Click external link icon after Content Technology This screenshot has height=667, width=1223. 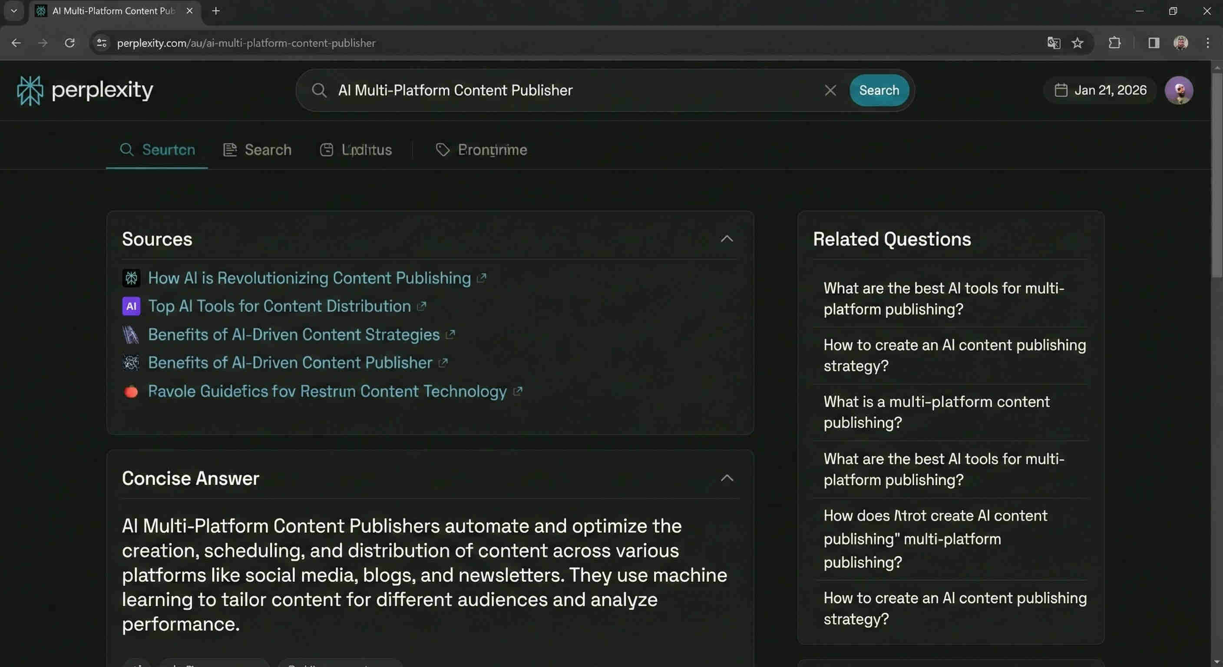(x=518, y=391)
